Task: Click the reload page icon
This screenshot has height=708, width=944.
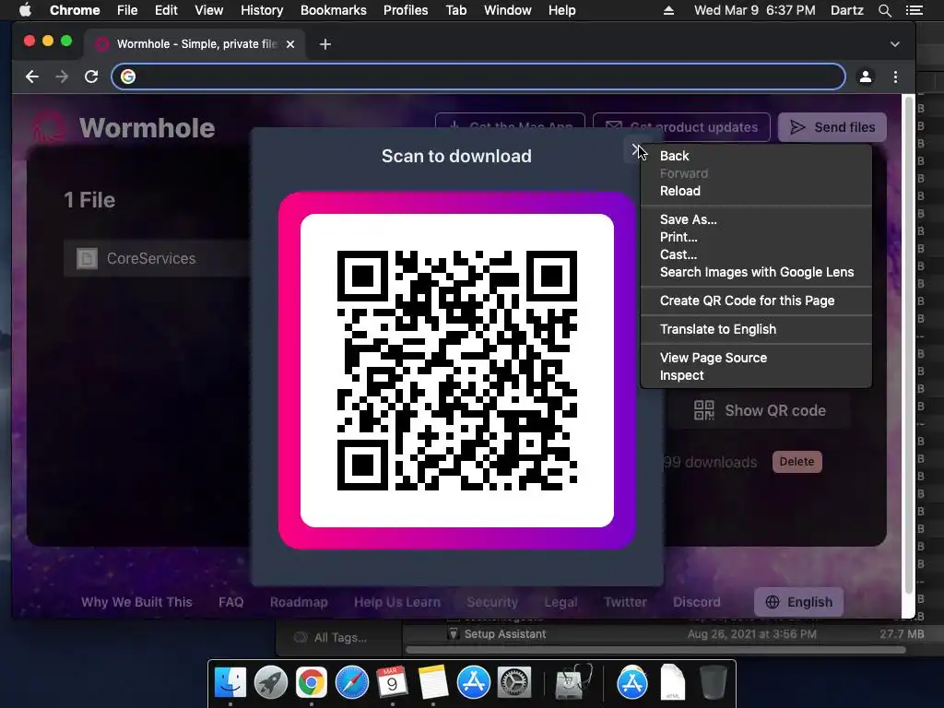Action: point(91,77)
